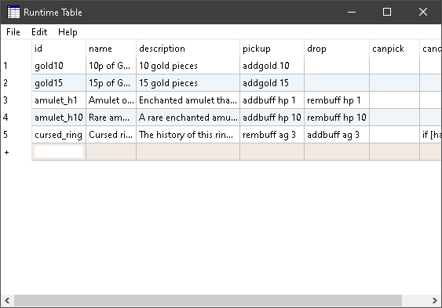Close the Runtime Table window
Screen dimensions: 442x308
(x=423, y=12)
